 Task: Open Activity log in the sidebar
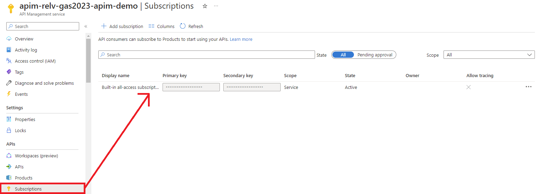(x=26, y=50)
